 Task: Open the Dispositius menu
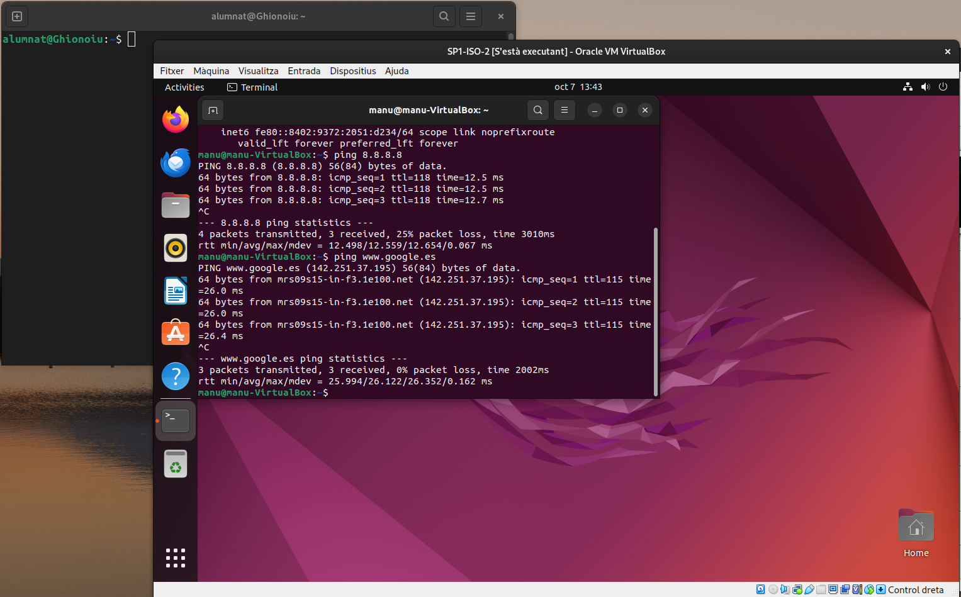[x=352, y=71]
